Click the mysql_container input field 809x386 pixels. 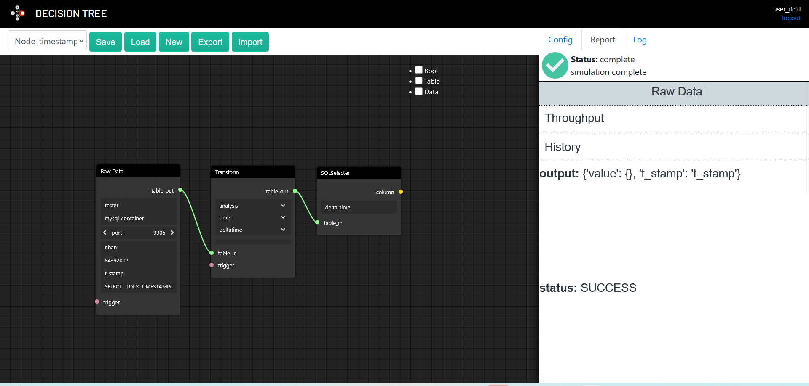pos(138,218)
